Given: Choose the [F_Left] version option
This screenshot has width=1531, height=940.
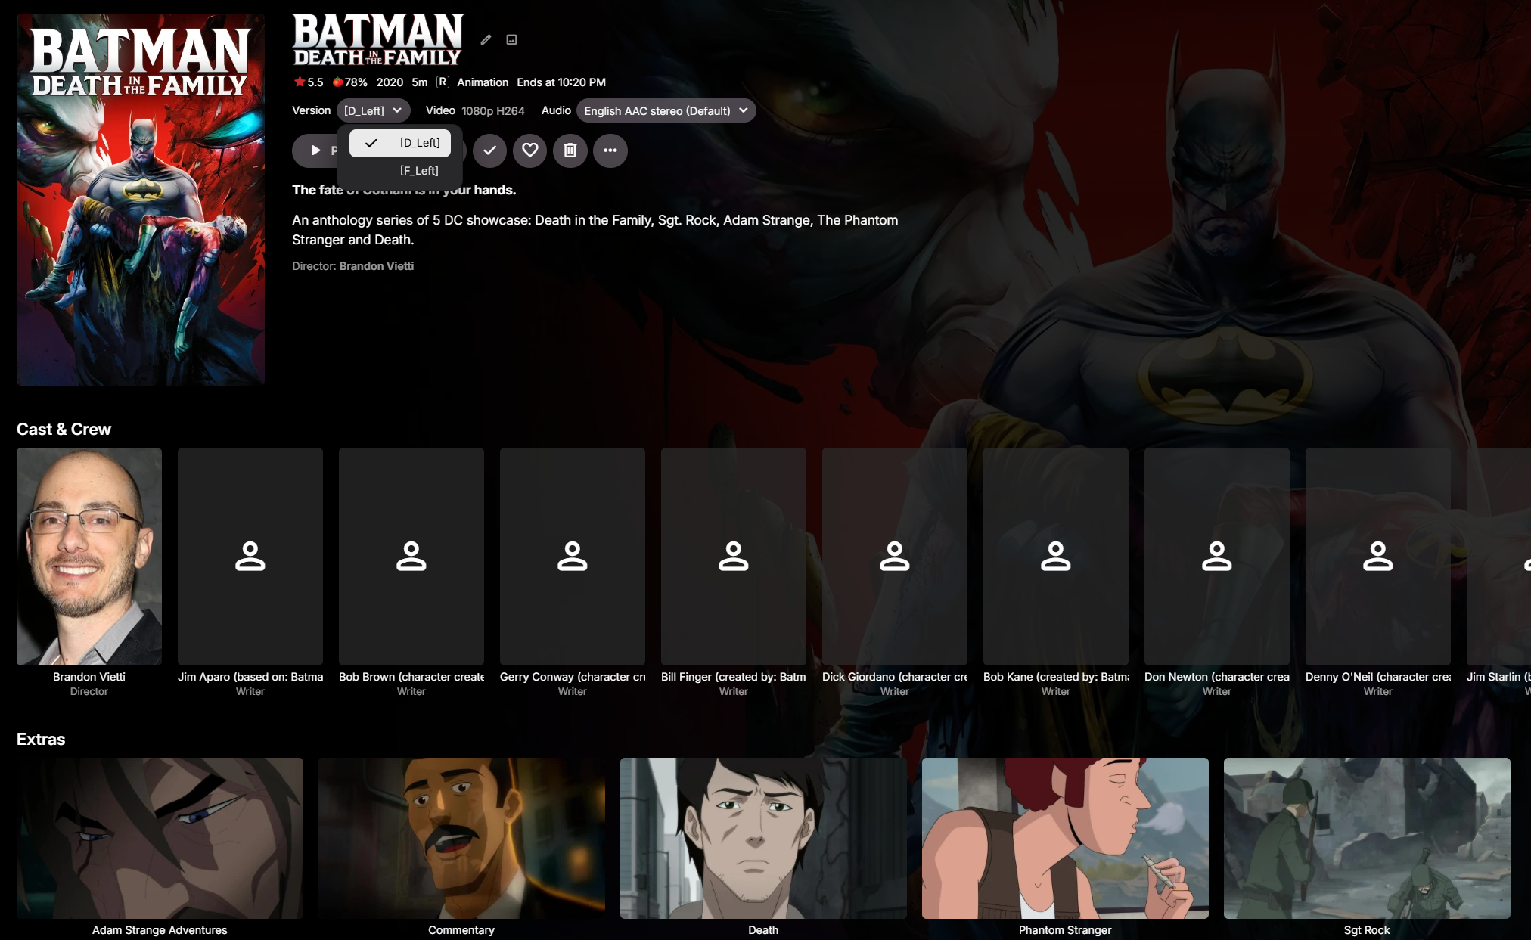Looking at the screenshot, I should coord(400,171).
